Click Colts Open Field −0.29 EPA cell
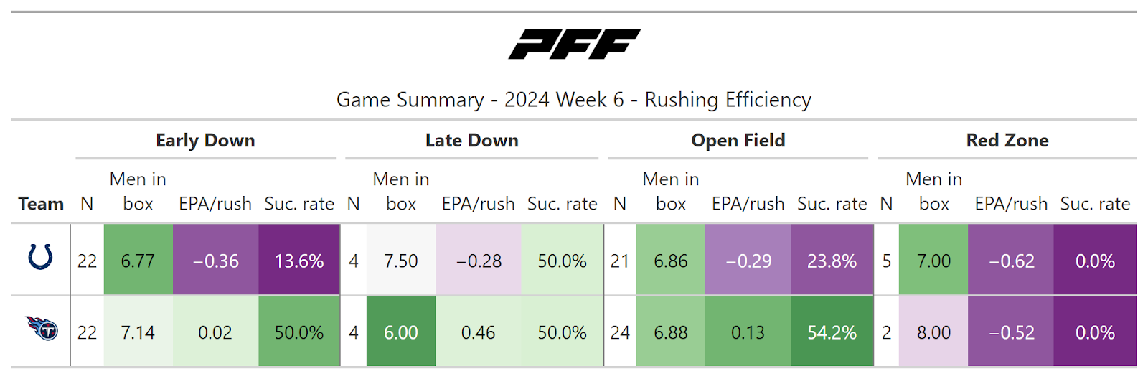 tap(748, 261)
